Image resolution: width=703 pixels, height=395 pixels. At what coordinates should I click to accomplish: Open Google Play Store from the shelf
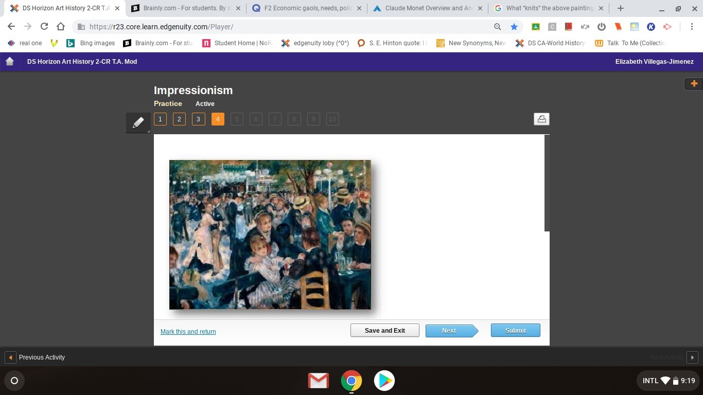coord(384,381)
